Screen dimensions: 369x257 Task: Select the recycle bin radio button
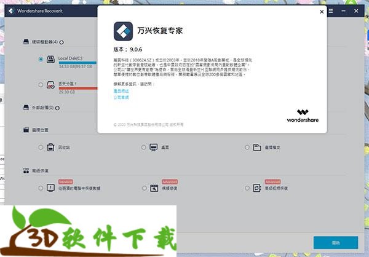41,148
